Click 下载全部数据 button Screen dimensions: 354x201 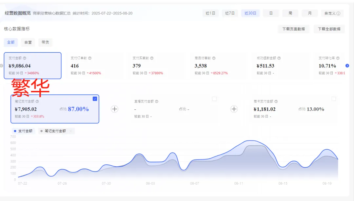(329, 29)
